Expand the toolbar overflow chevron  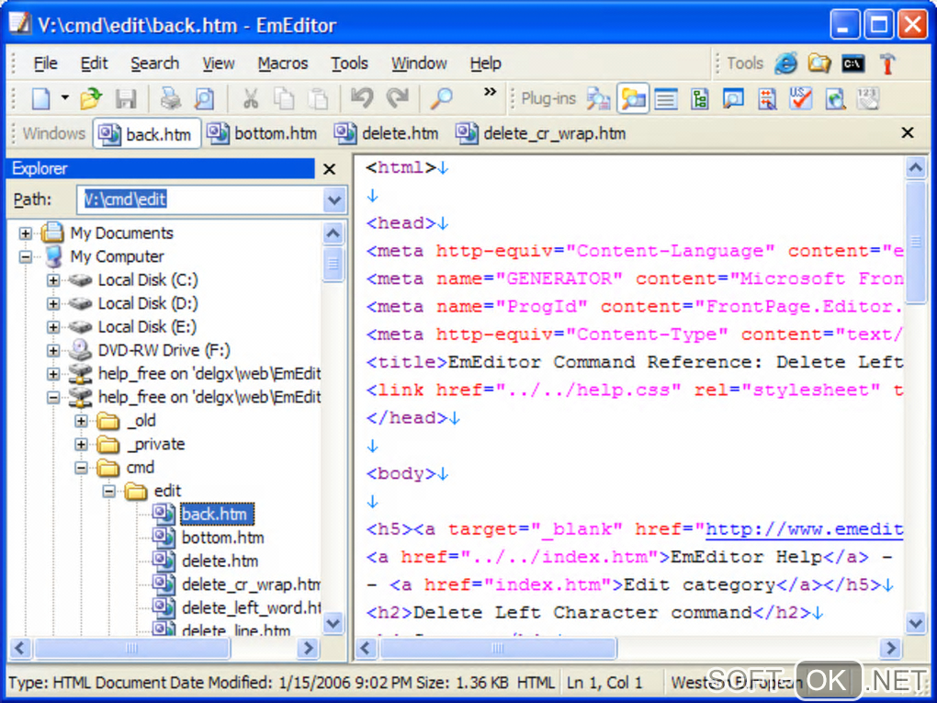click(490, 92)
